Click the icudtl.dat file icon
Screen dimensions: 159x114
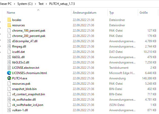[9, 52]
